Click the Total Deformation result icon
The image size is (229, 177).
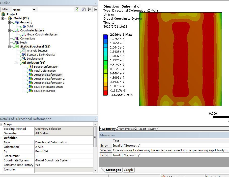(31, 71)
